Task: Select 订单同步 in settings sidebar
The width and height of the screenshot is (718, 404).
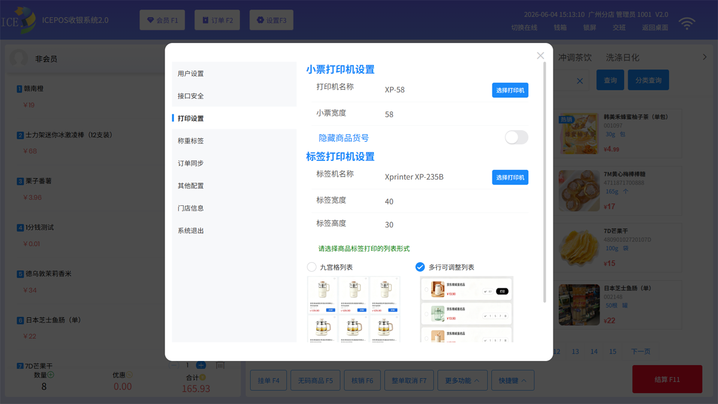Action: pos(235,163)
